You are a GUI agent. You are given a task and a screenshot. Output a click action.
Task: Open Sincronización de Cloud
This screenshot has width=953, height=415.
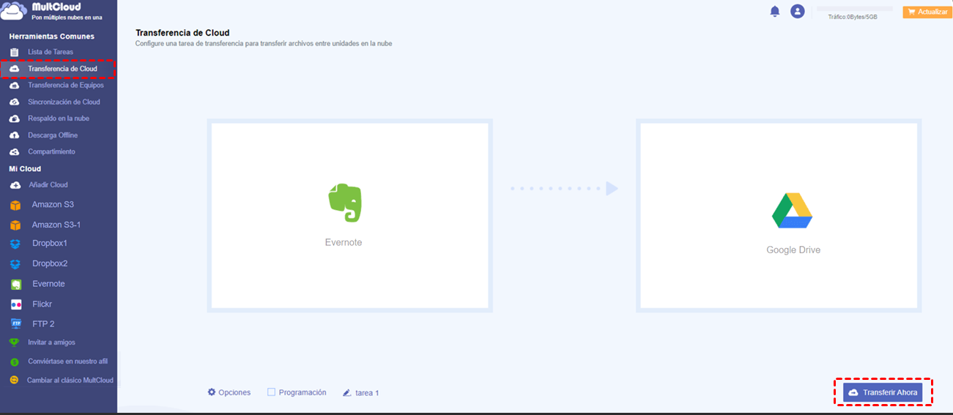[x=64, y=102]
